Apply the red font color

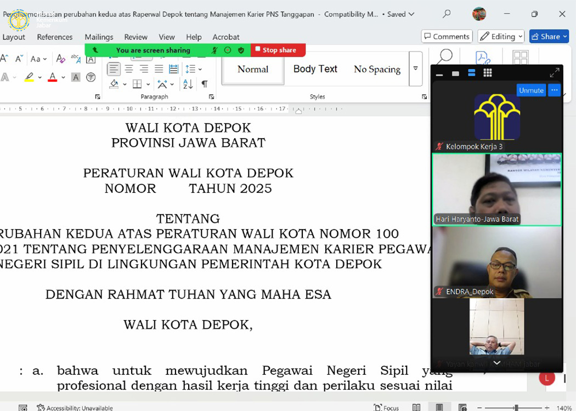tap(53, 77)
